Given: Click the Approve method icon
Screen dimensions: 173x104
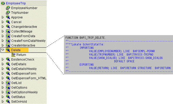Looking at the screenshot, I should (8, 17).
